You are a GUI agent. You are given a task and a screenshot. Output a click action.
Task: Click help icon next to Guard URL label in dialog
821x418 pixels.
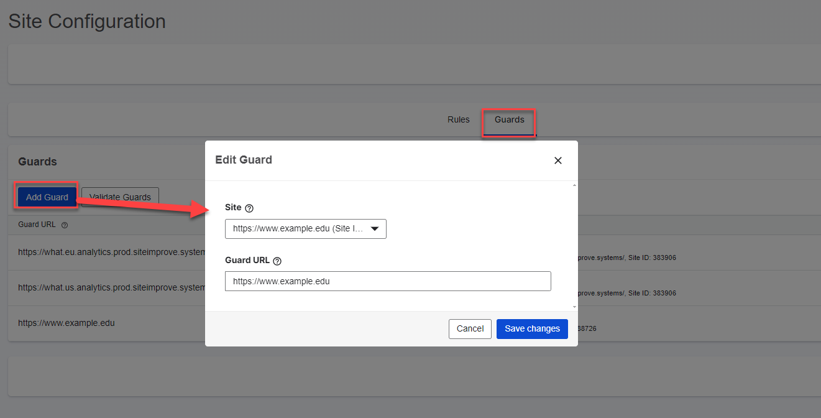coord(277,261)
